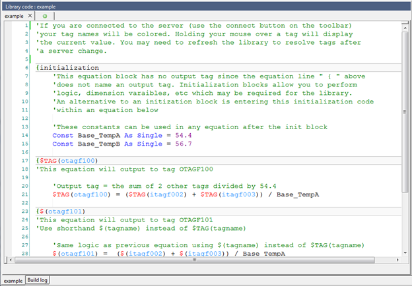Image resolution: width=412 pixels, height=286 pixels.
Task: Click the vertical scrollbar up arrow
Action: 405,28
